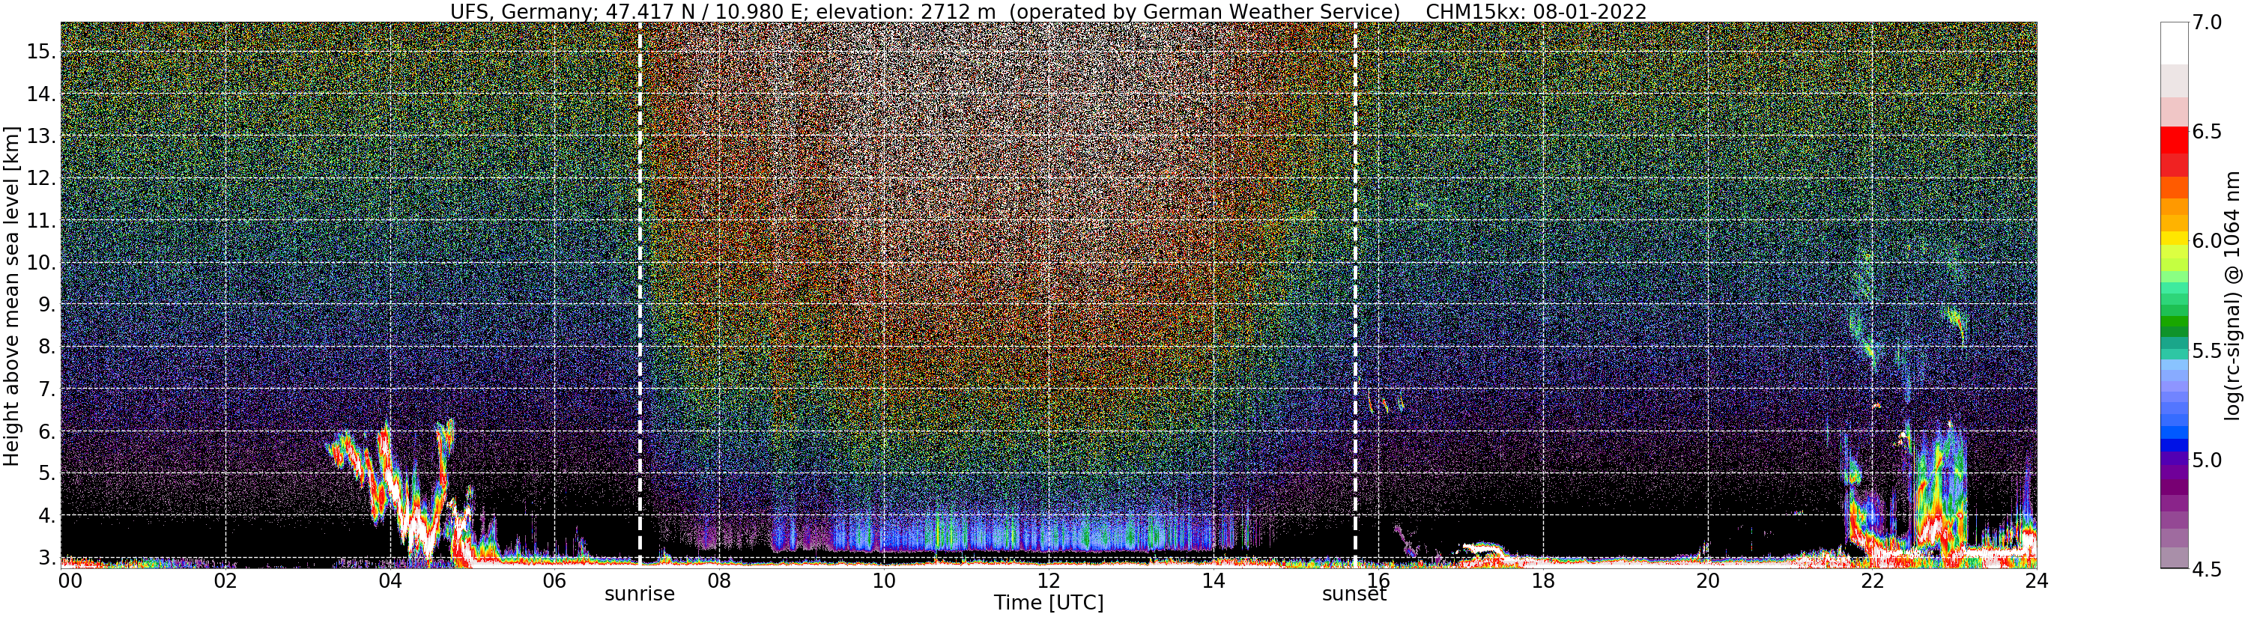Viewport: 2248px width, 617px height.
Task: Click the colorbar tick label '7.0'
Action: tap(2208, 22)
